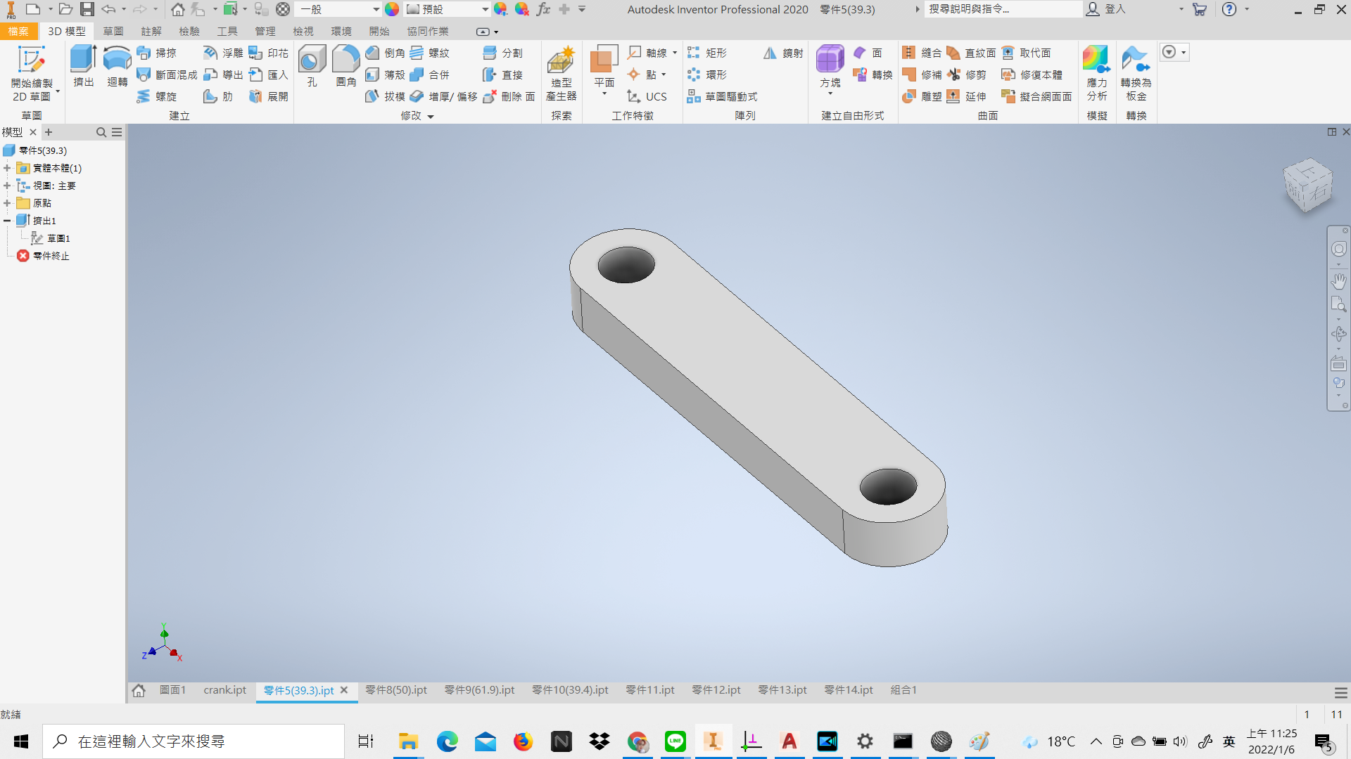Open the document tabs list menu
The height and width of the screenshot is (759, 1351).
(x=1341, y=692)
